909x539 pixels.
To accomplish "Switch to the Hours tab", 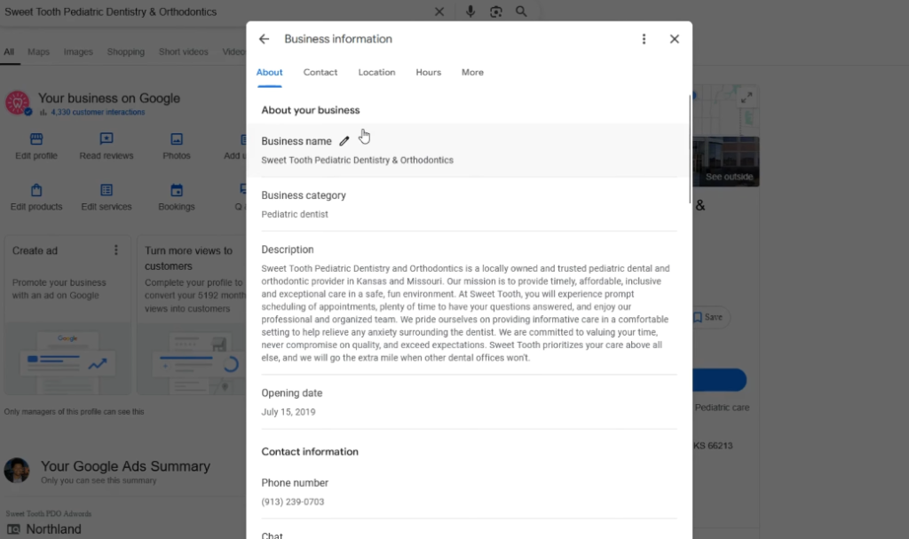I will click(429, 73).
